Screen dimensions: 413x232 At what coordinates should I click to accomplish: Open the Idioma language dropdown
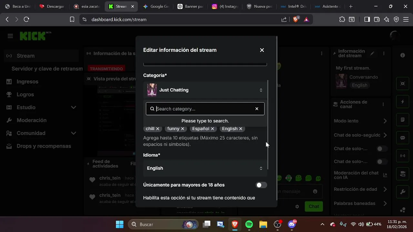pos(205,168)
